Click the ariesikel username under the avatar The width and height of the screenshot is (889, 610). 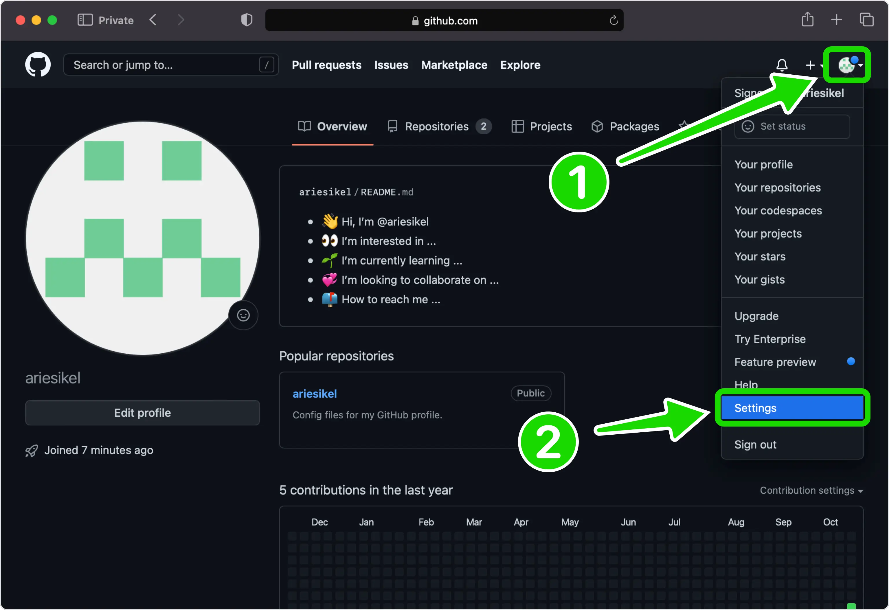[x=53, y=378]
